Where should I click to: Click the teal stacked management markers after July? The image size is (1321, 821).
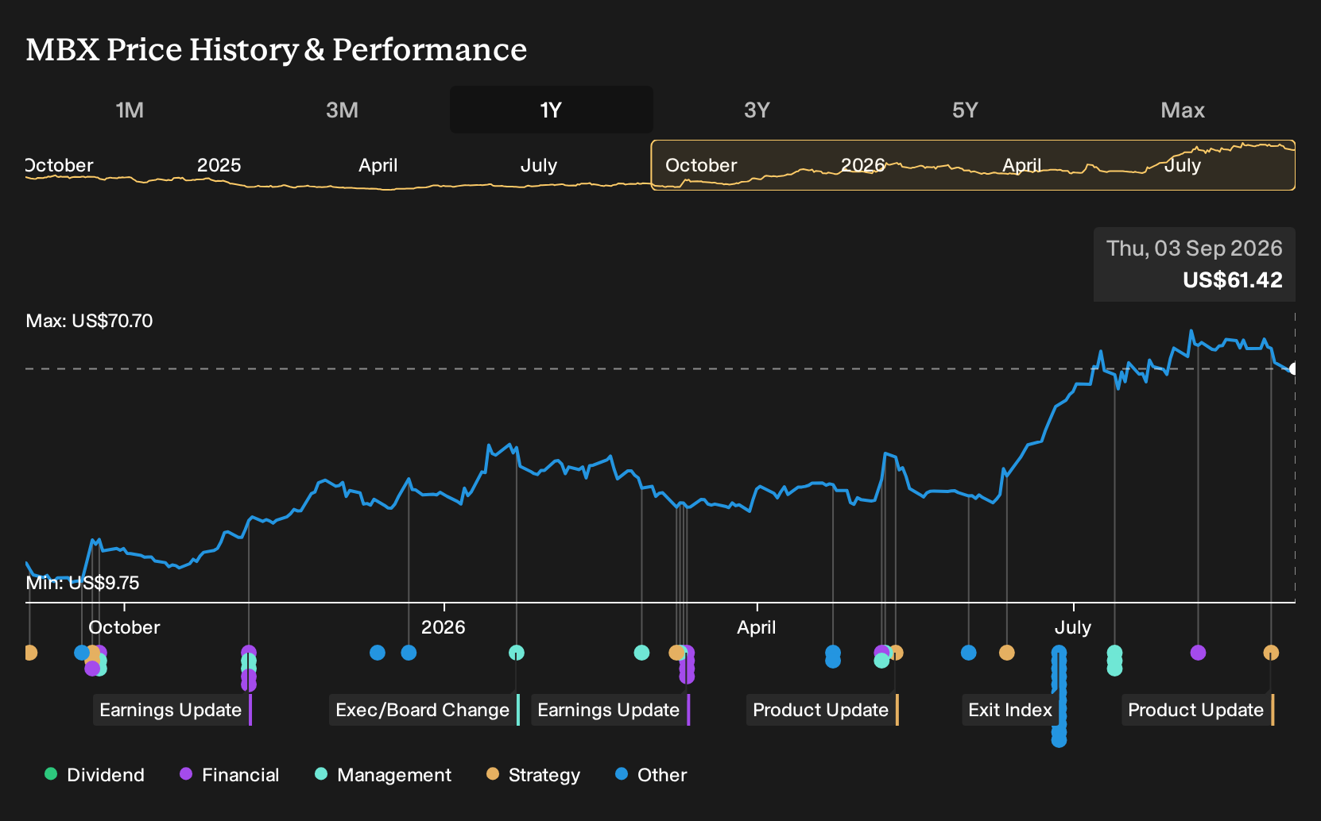[x=1114, y=661]
